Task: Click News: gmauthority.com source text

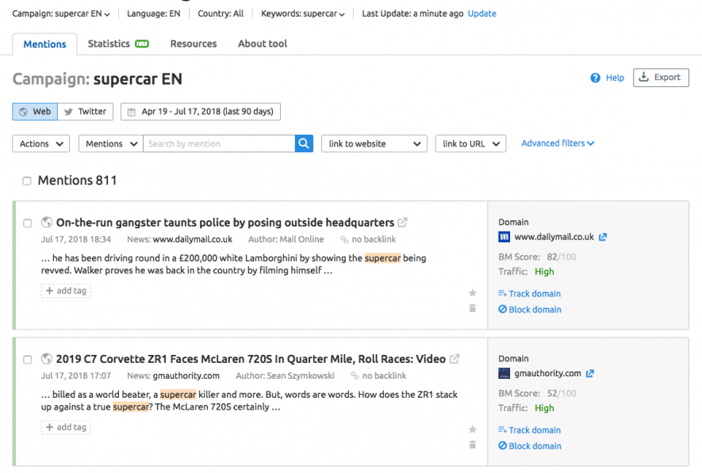Action: 173,376
